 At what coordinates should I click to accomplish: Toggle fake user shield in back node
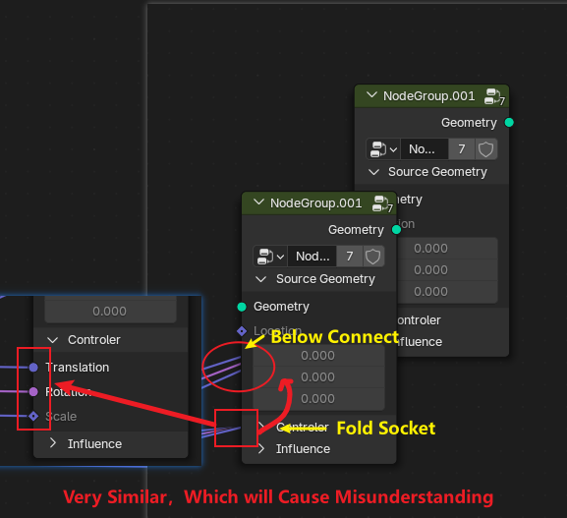[x=485, y=149]
